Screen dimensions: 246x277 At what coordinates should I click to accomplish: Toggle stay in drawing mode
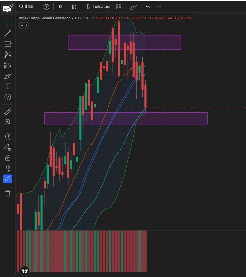click(x=8, y=147)
